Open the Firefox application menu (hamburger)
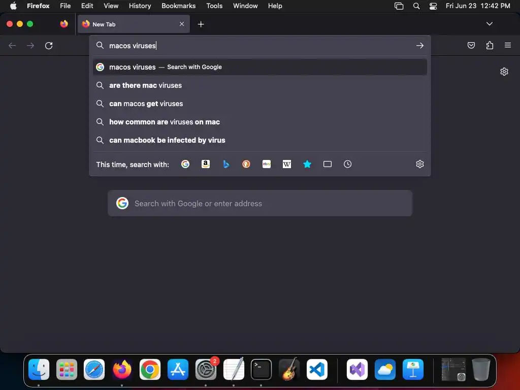Image resolution: width=520 pixels, height=390 pixels. 508,45
